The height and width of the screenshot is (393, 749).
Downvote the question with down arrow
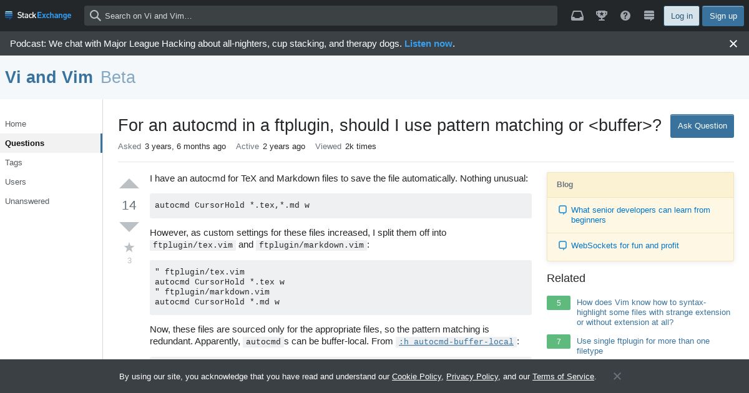[x=129, y=226]
